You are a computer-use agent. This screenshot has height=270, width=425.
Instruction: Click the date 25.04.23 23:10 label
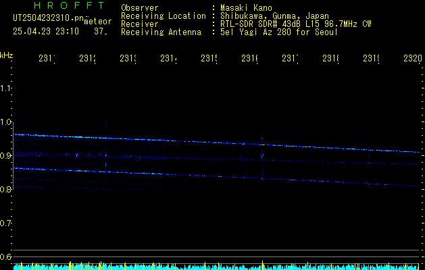coord(46,32)
